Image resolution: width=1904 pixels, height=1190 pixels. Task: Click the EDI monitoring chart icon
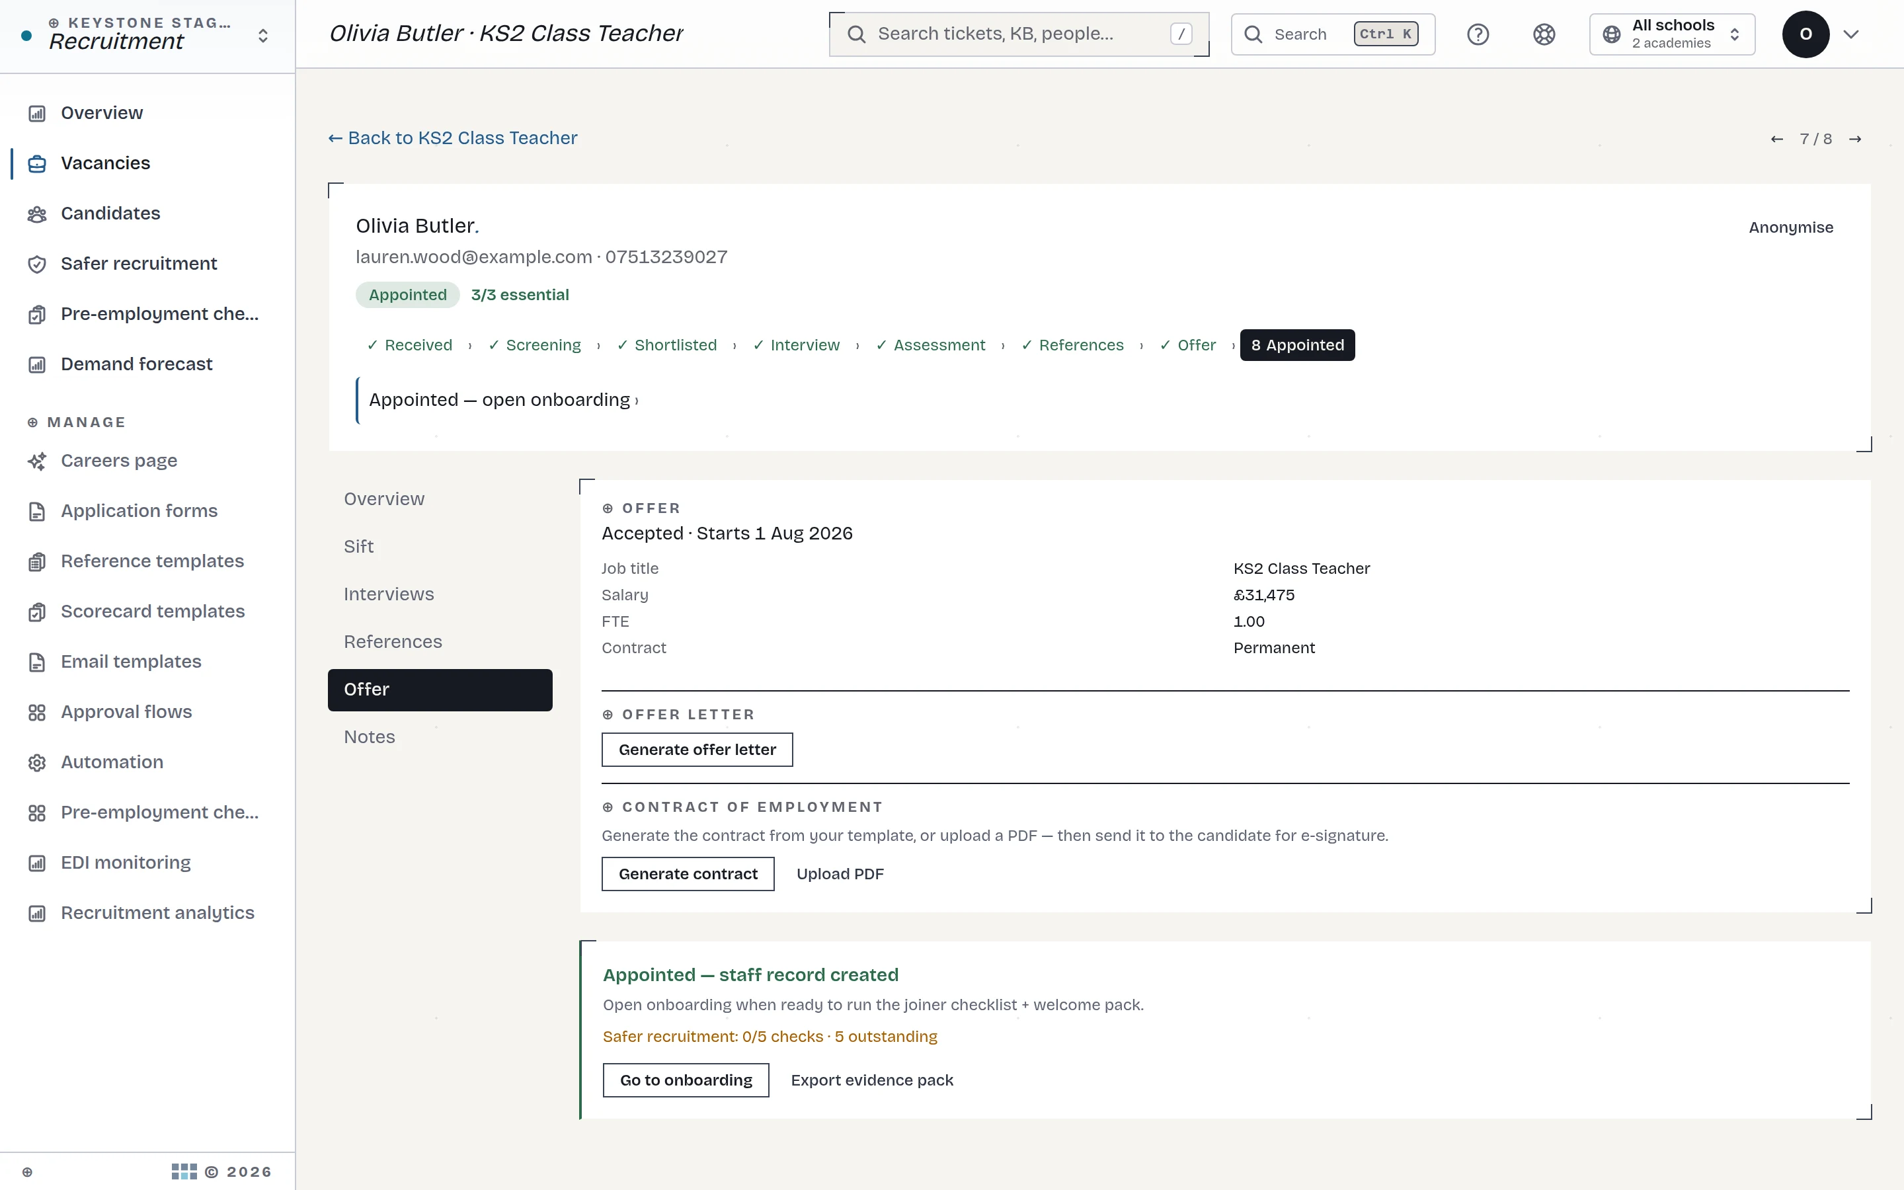coord(37,863)
